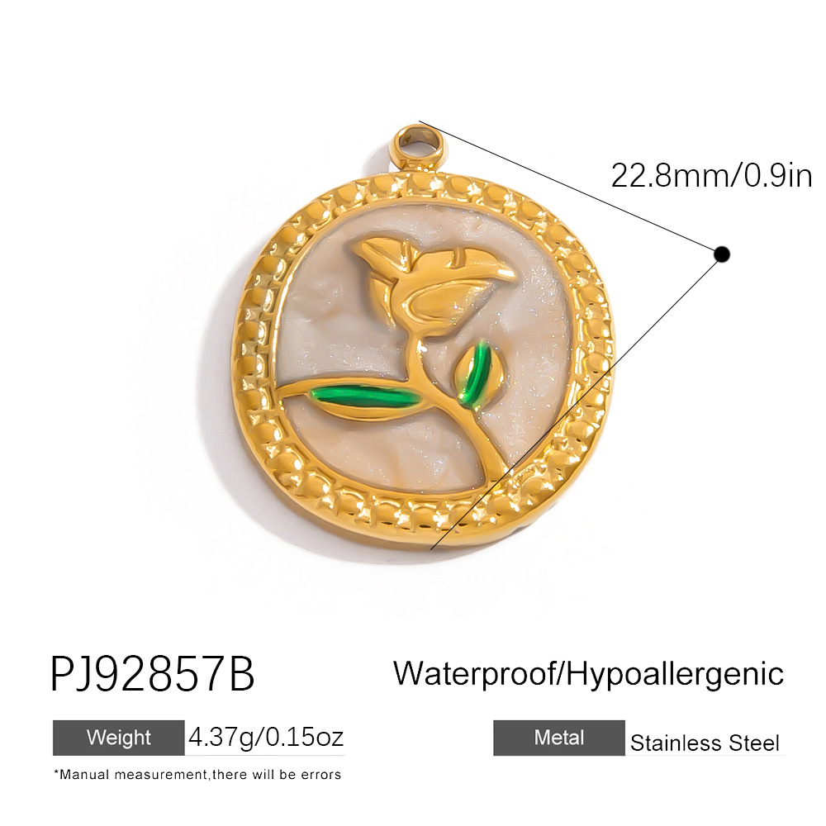Click the Weight label box
826x826 pixels.
point(118,738)
